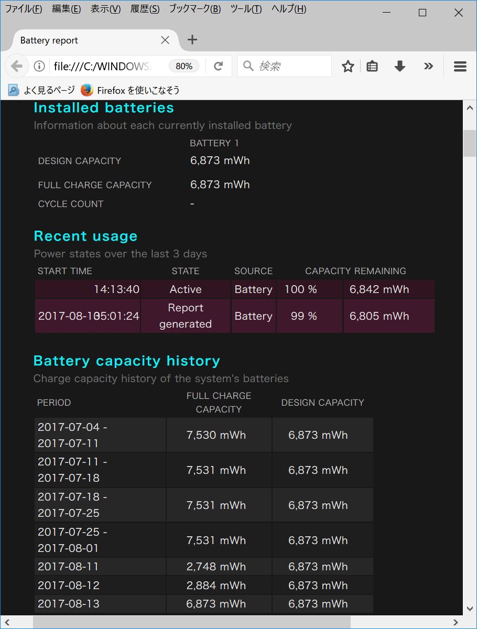Click the horizontal scrollbar left arrow
Viewport: 477px width, 629px height.
tap(7, 622)
